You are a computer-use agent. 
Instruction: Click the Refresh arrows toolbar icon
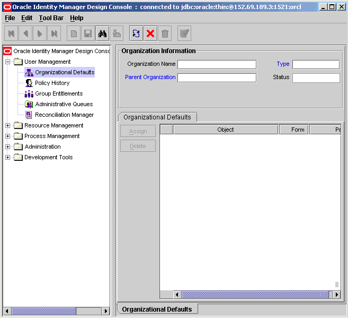[x=136, y=33]
